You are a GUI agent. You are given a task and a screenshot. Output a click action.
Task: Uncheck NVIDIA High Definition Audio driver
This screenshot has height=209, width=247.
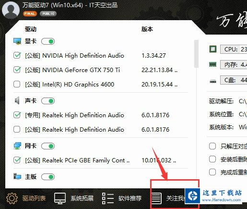(17, 55)
